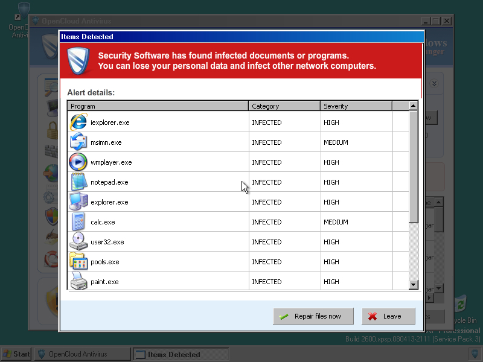The image size is (483, 362).
Task: Select the msimn.exe row name
Action: coord(106,142)
